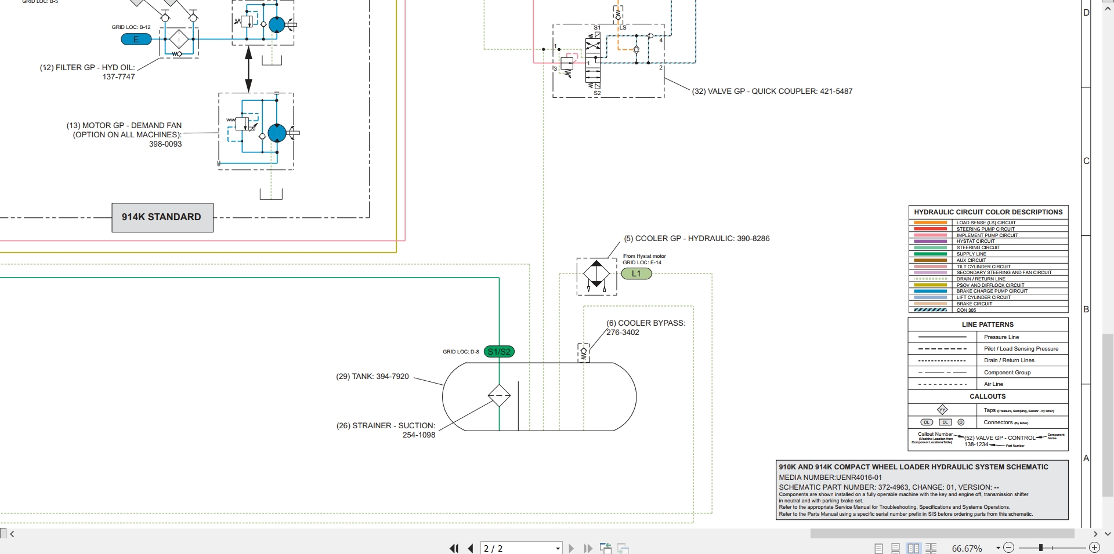Click the 914K STANDARD label box

pyautogui.click(x=162, y=217)
